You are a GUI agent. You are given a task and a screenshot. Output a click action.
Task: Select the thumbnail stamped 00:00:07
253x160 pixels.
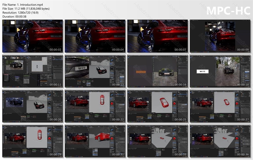point(157,36)
